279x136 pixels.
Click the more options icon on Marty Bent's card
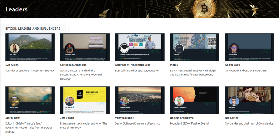click(x=39, y=104)
